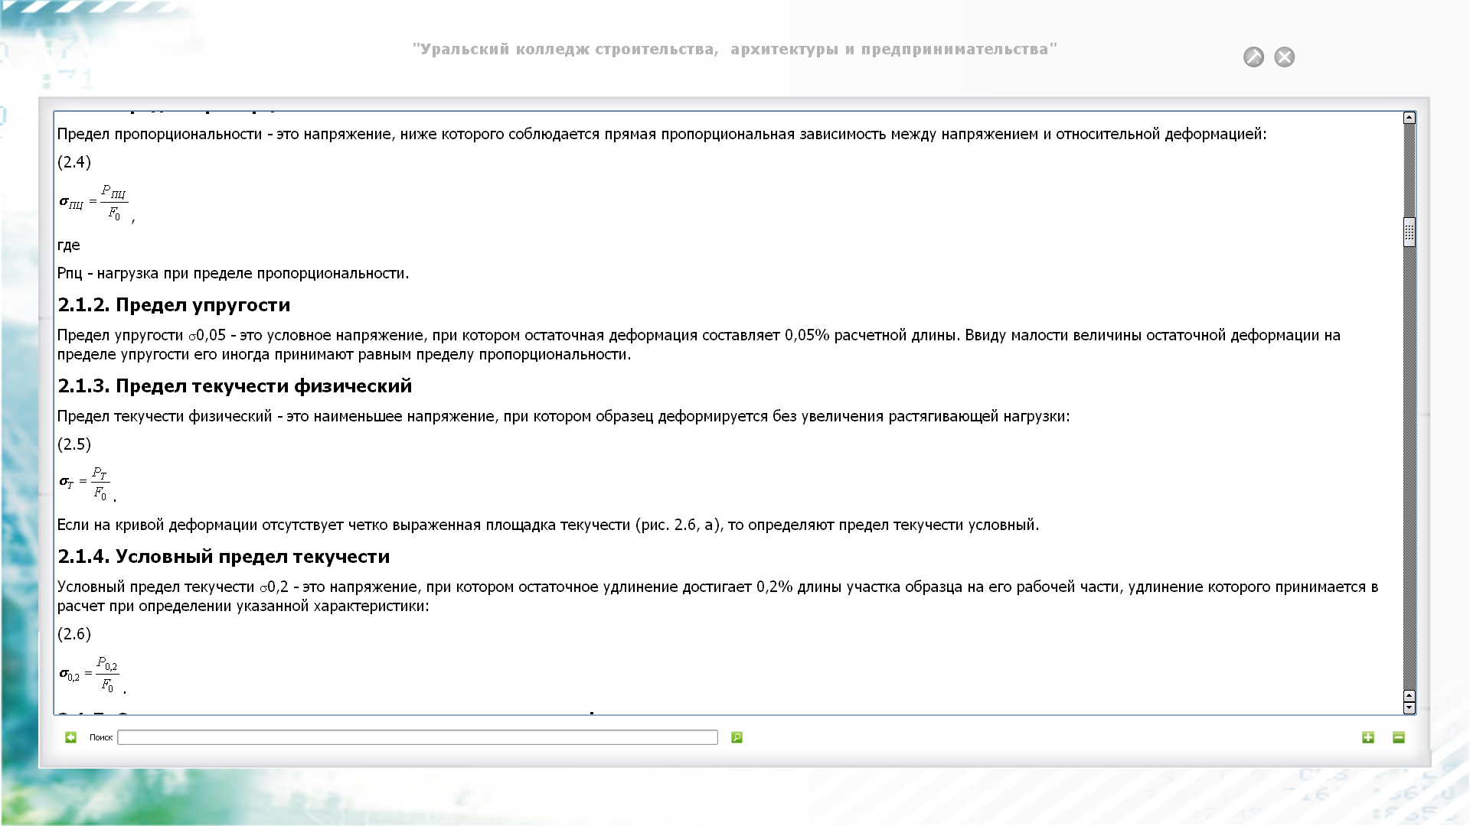
Task: Decrease text size with green minus icon
Action: point(1399,737)
